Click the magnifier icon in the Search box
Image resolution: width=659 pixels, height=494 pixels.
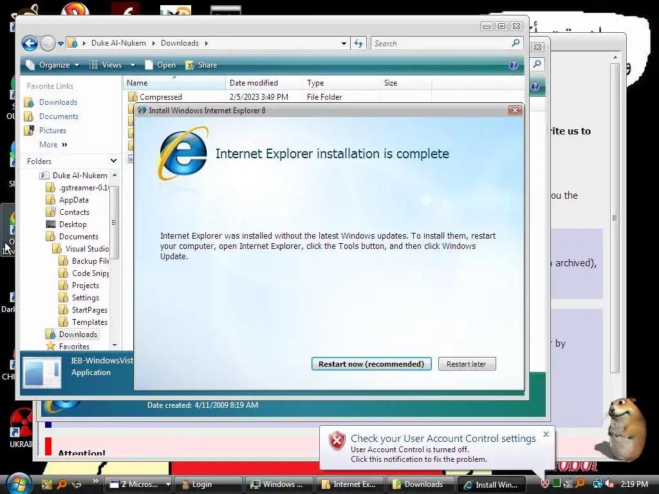coord(515,43)
